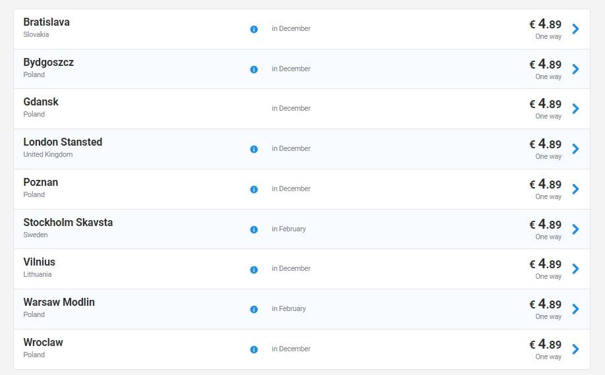
Task: Expand Bratislava fare with the right chevron
Action: (x=575, y=29)
